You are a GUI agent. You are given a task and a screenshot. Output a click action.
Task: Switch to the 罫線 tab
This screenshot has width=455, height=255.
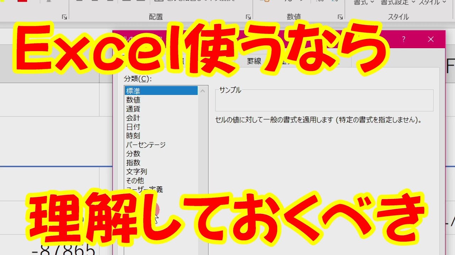coord(254,61)
